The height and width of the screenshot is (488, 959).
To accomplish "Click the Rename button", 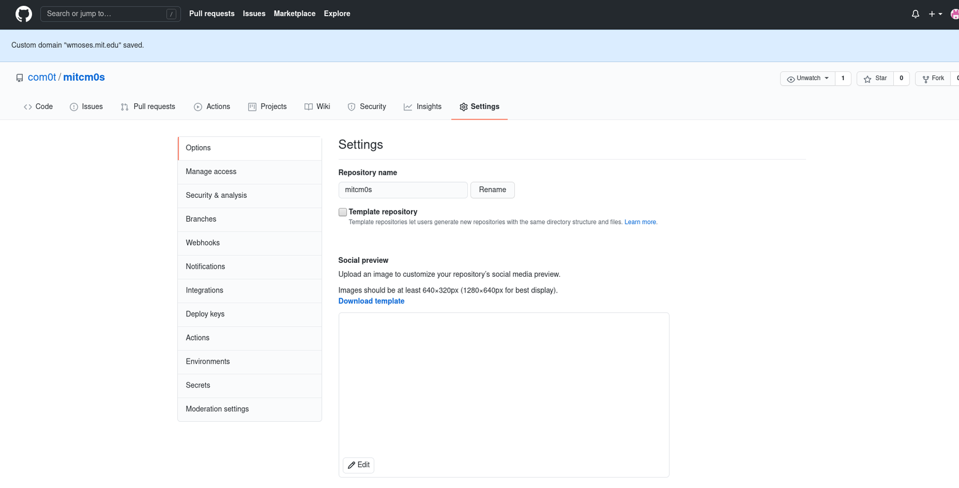I will click(492, 190).
